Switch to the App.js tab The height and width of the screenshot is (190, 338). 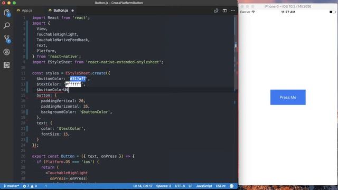[x=25, y=11]
